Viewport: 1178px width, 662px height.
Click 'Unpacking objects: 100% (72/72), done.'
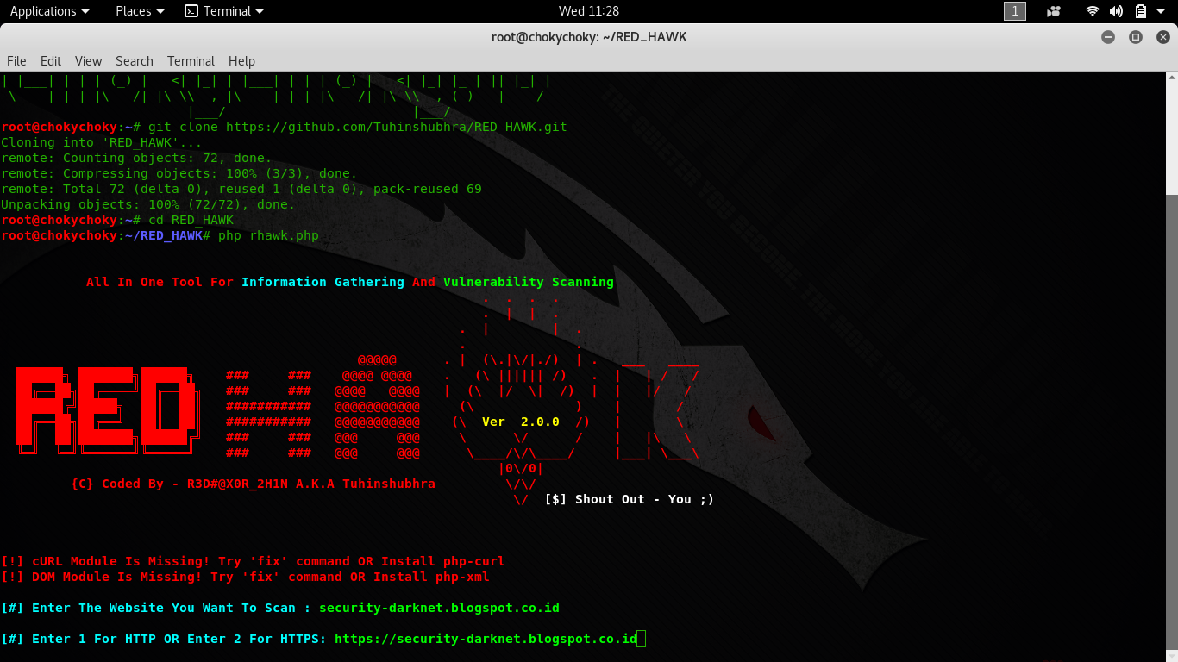pos(148,204)
